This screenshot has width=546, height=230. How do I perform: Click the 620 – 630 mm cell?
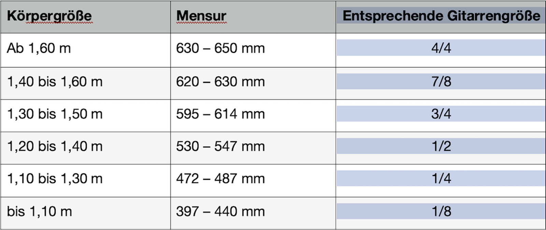[220, 82]
